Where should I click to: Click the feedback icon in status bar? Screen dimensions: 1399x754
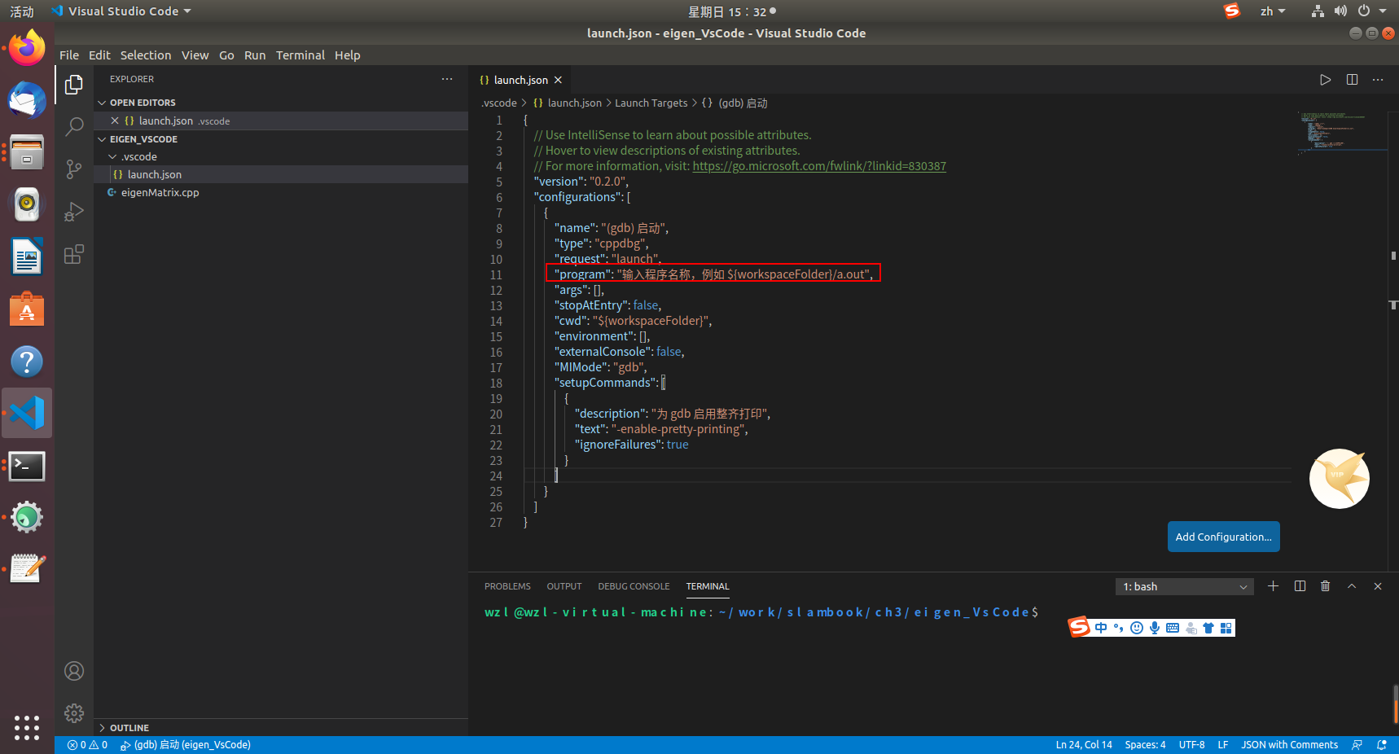pos(1357,745)
